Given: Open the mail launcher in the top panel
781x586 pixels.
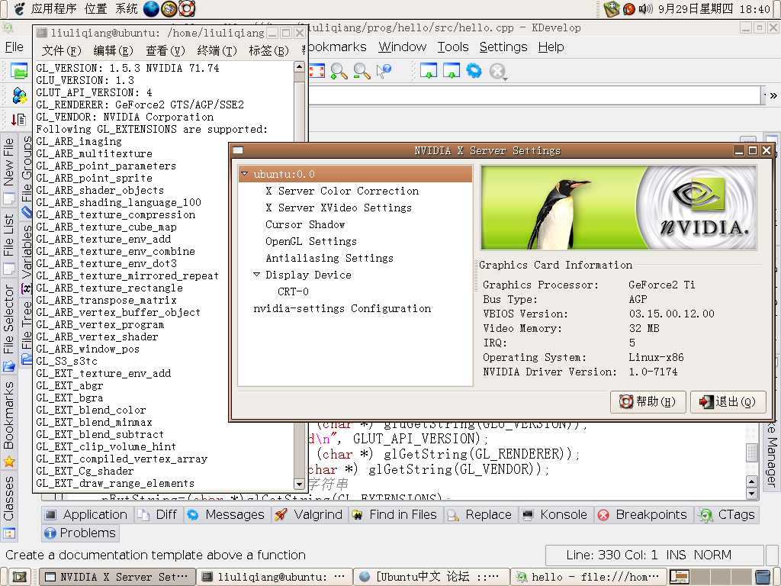Looking at the screenshot, I should [169, 8].
